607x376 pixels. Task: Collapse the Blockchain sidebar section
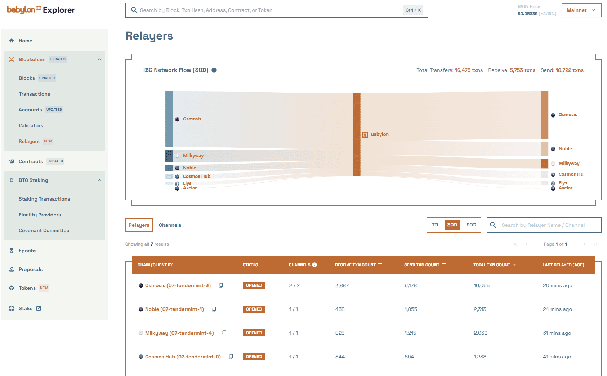[99, 59]
